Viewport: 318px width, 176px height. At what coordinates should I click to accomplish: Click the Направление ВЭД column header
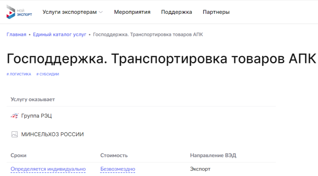tap(213, 156)
